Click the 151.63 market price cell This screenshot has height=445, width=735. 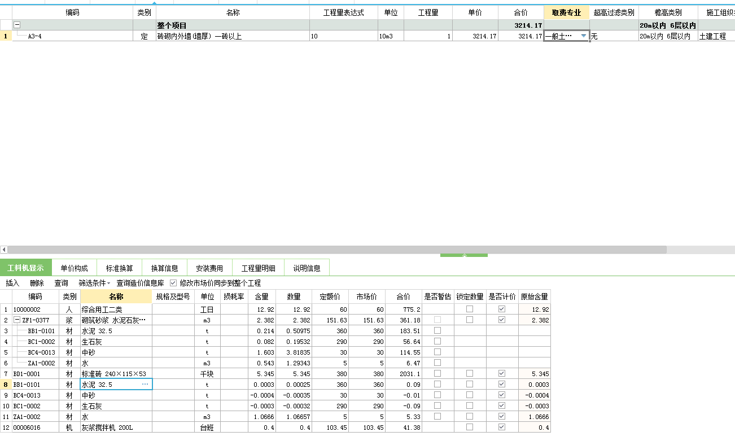(x=367, y=320)
